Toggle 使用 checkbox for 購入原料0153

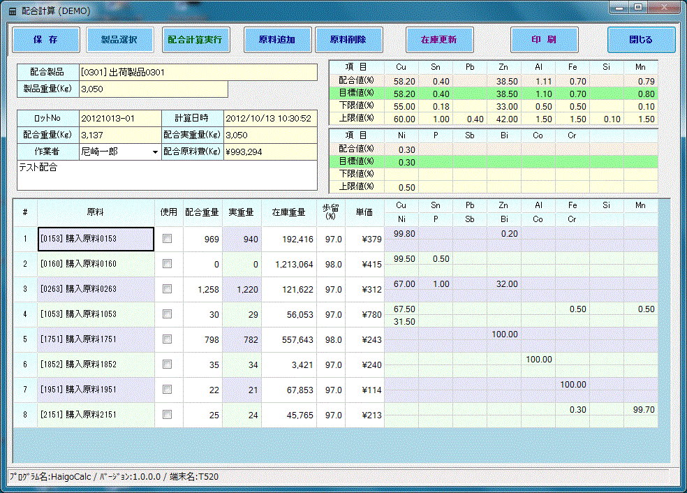pos(167,238)
